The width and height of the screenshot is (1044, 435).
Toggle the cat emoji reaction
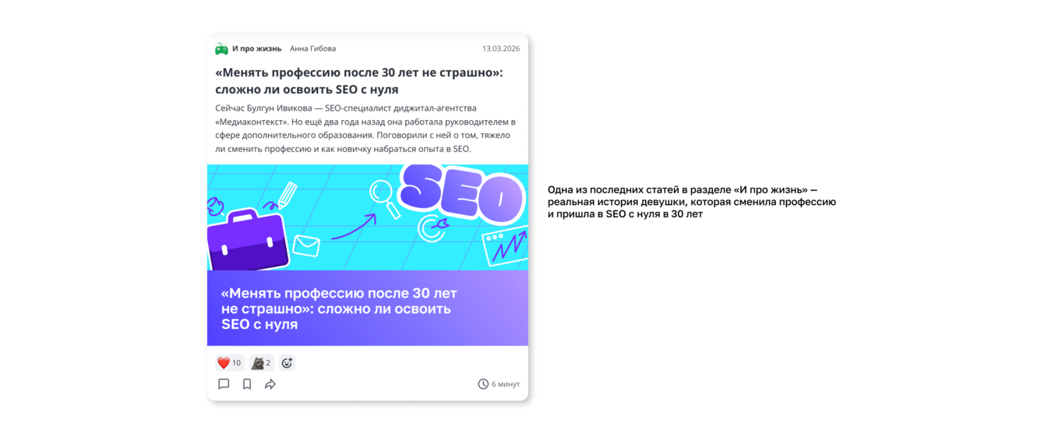pos(261,363)
